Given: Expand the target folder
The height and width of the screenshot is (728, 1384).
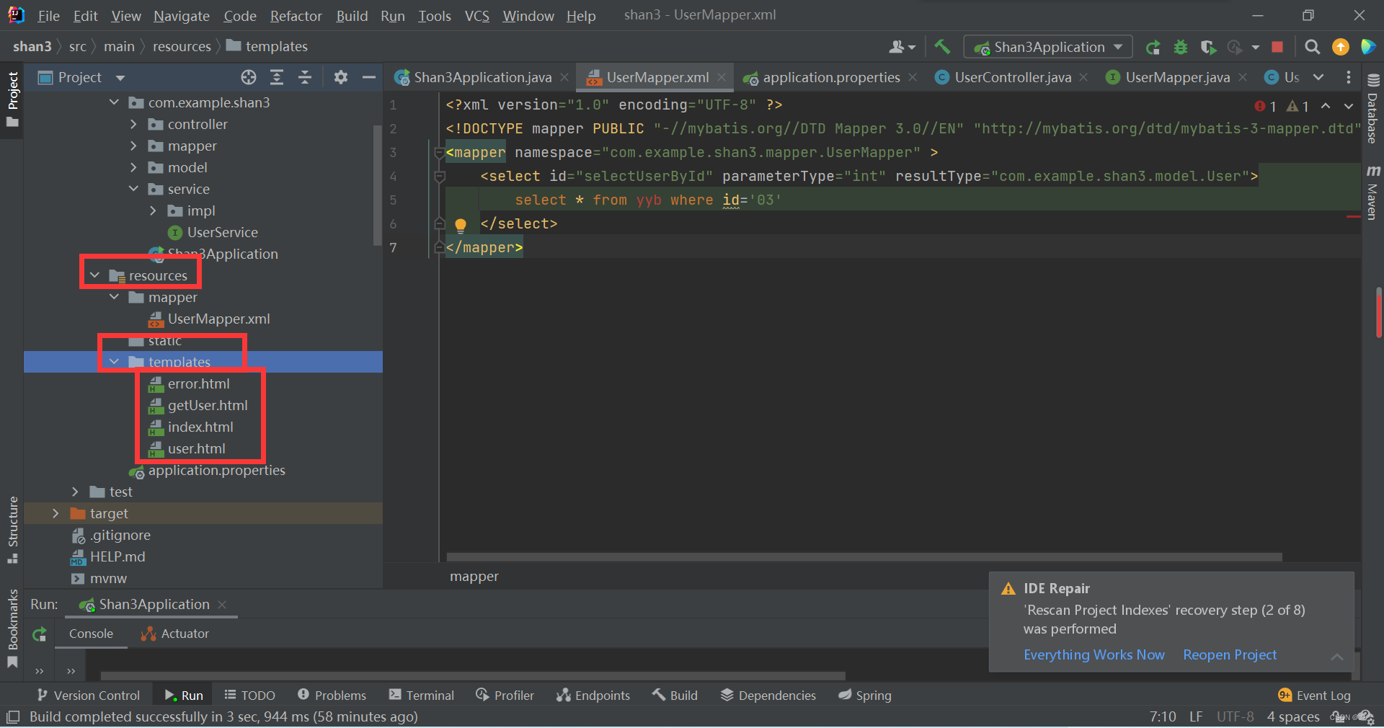Looking at the screenshot, I should point(56,513).
